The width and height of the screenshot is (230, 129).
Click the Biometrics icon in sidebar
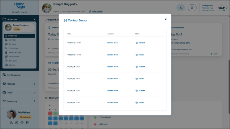[6, 61]
